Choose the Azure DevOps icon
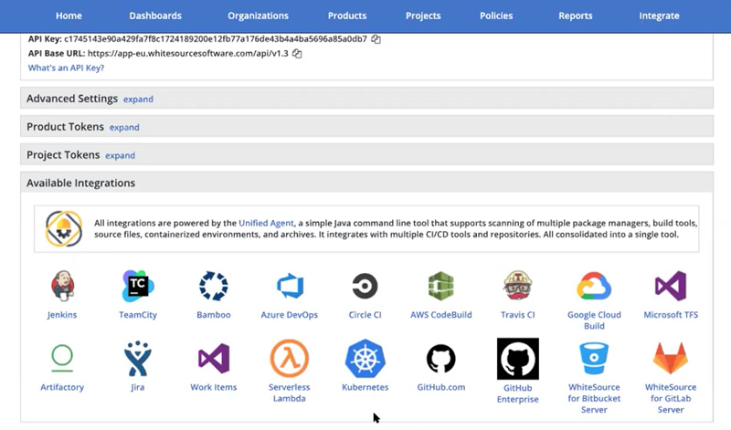Screen dimensions: 731x430 point(290,286)
